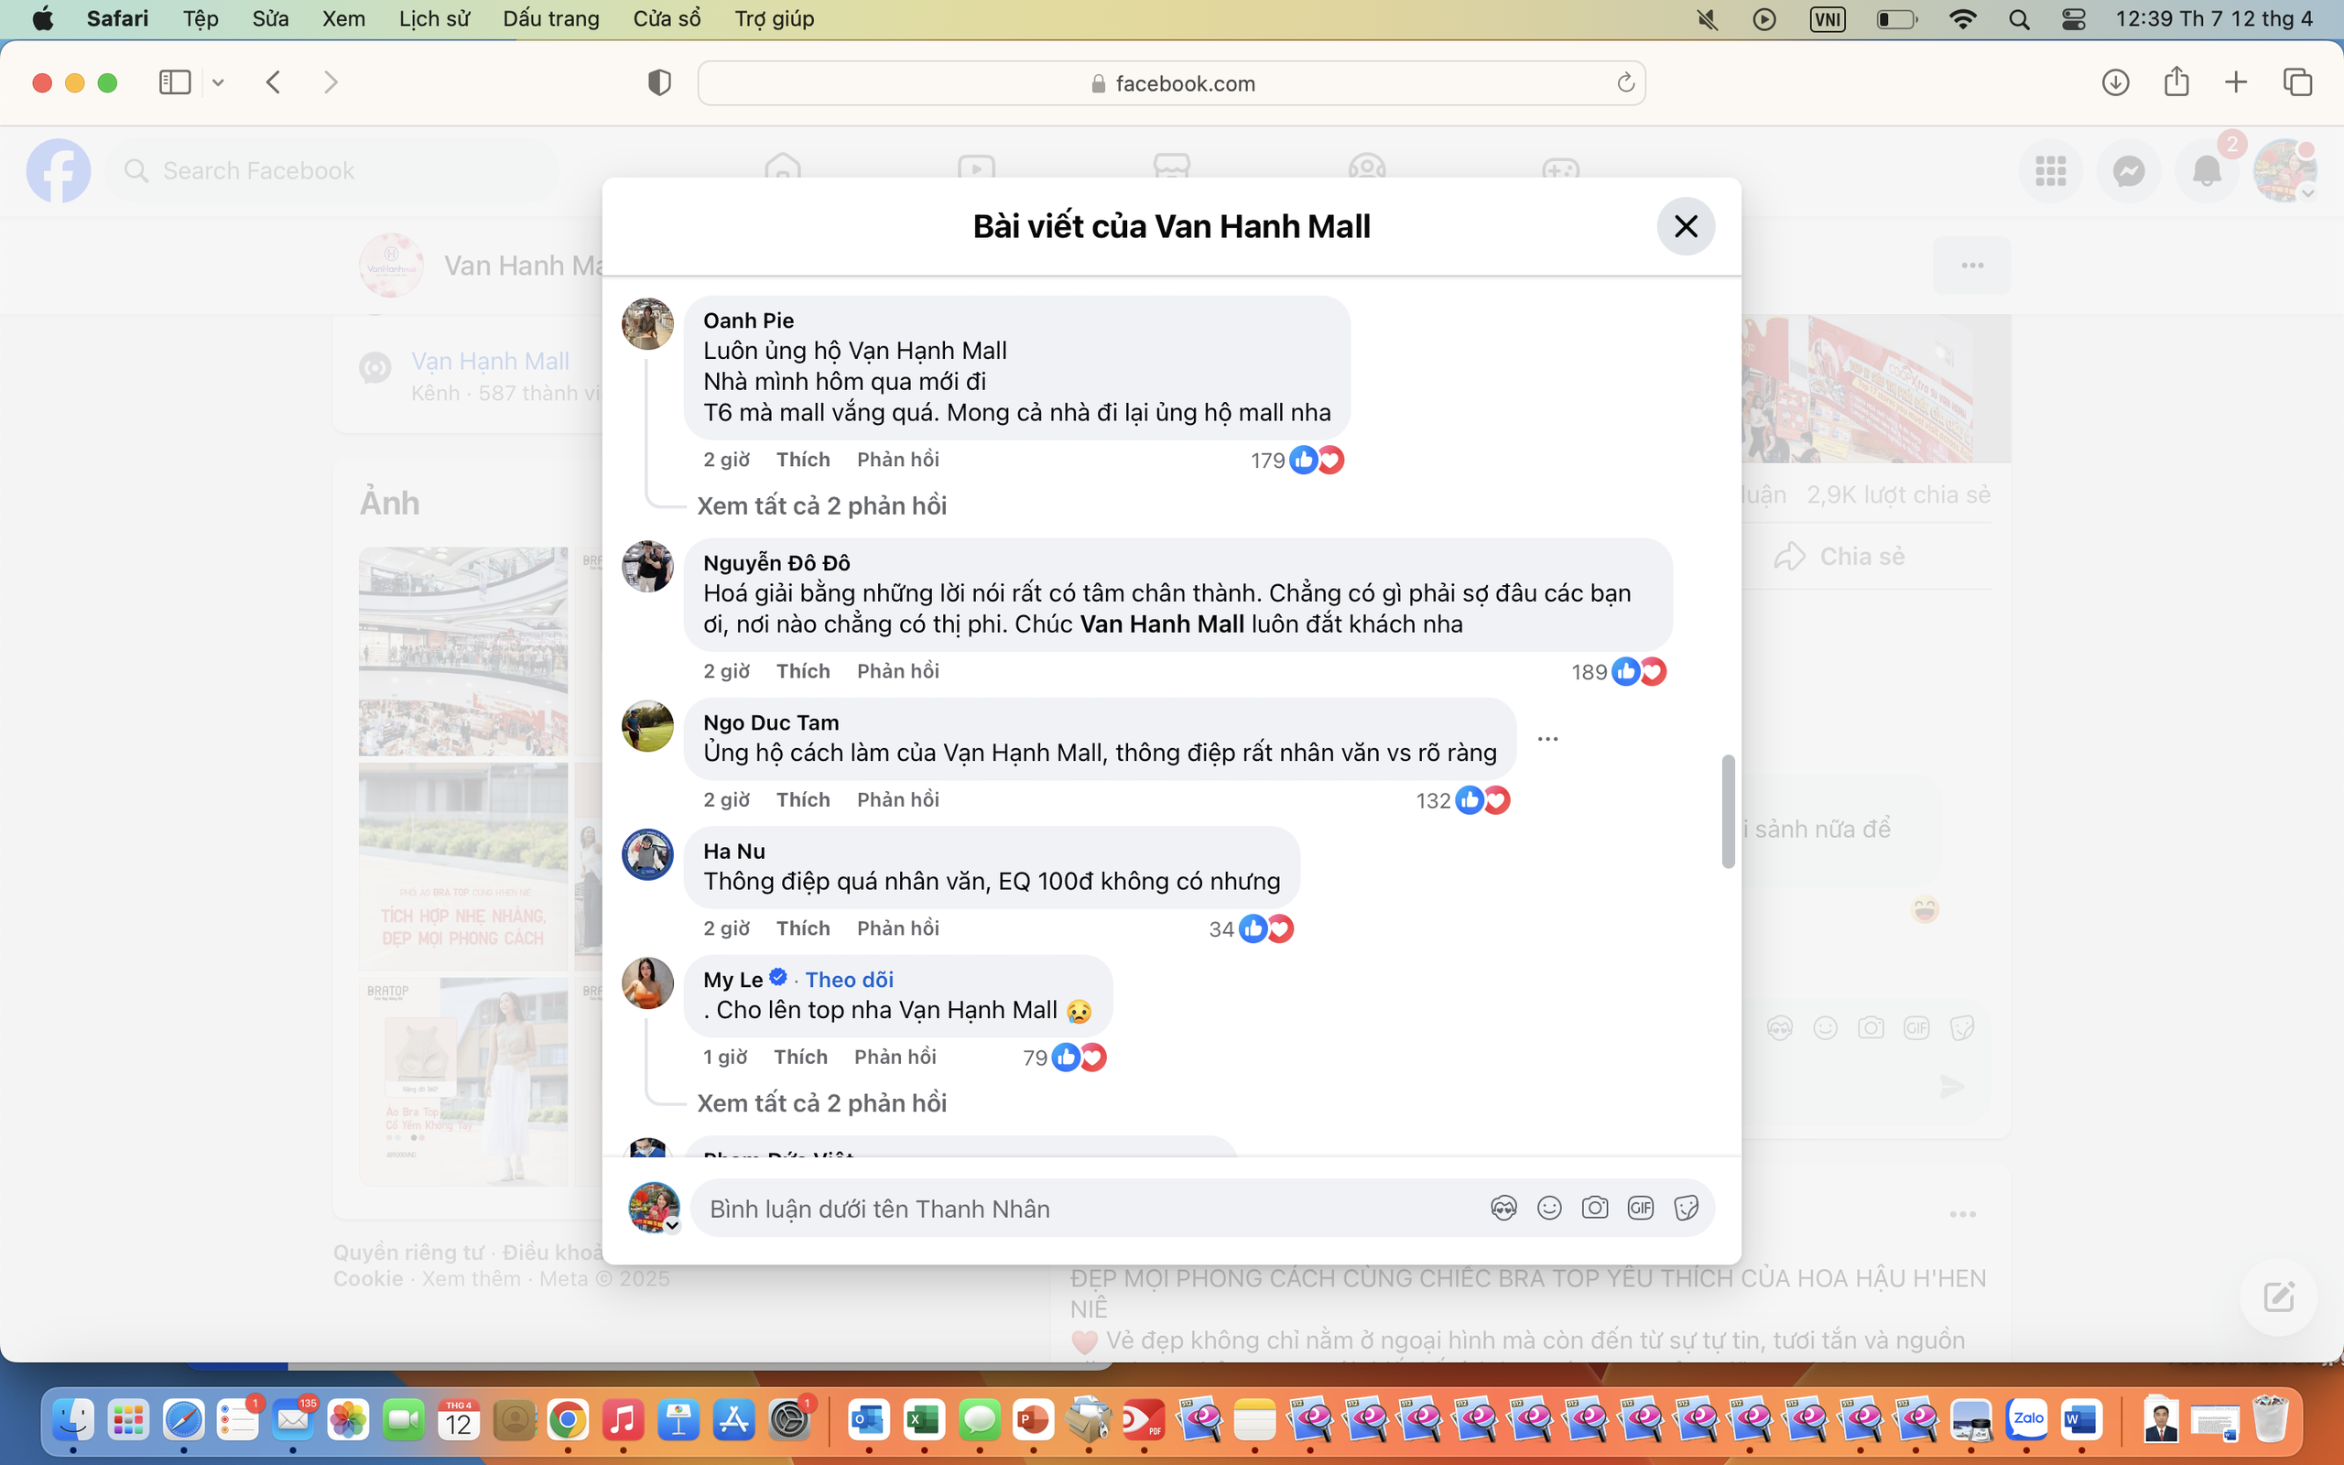Reload the facebook.com page
This screenshot has height=1465, width=2344.
[x=1625, y=82]
